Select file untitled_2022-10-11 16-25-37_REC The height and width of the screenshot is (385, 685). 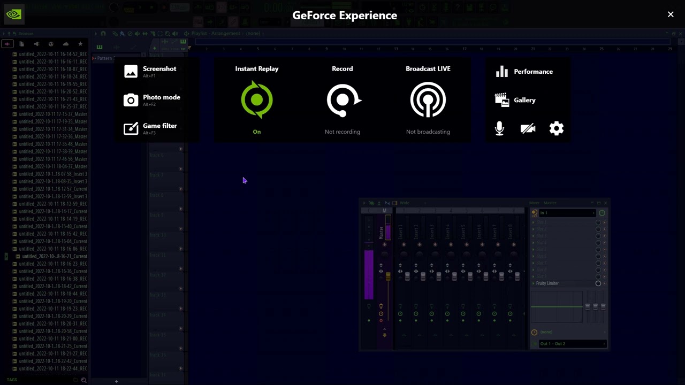50,106
